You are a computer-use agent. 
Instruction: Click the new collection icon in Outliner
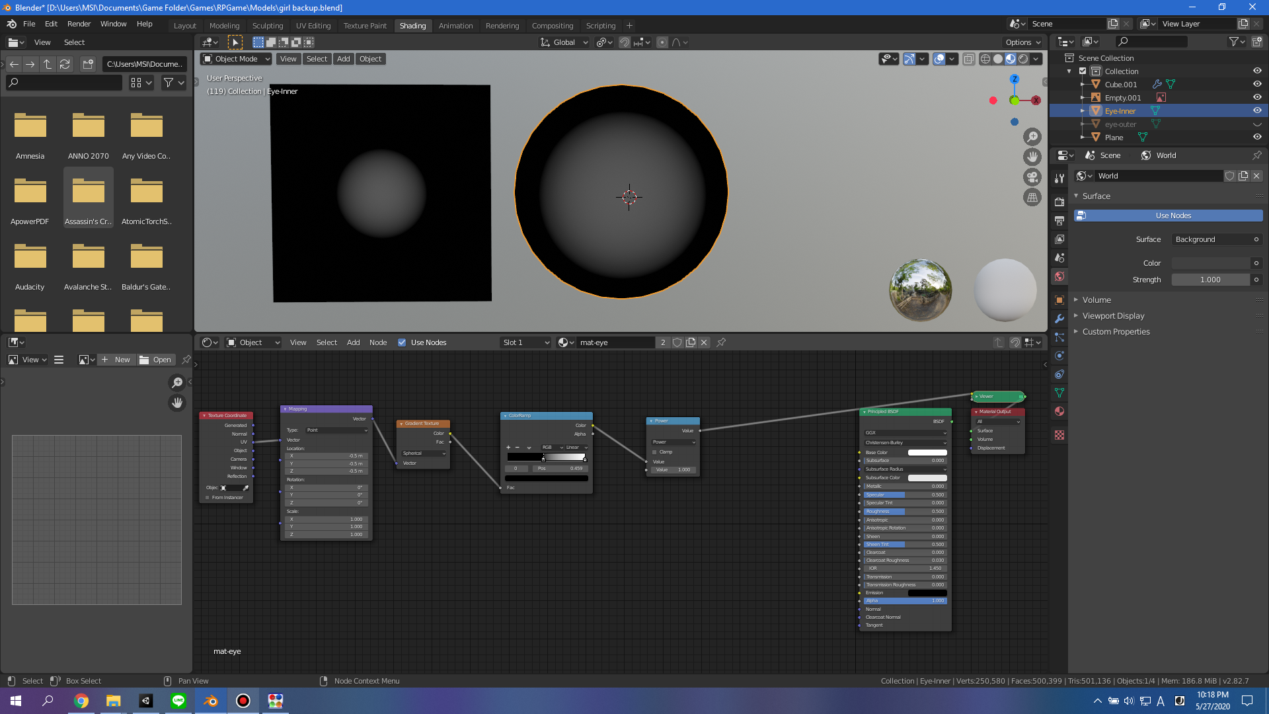1257,42
